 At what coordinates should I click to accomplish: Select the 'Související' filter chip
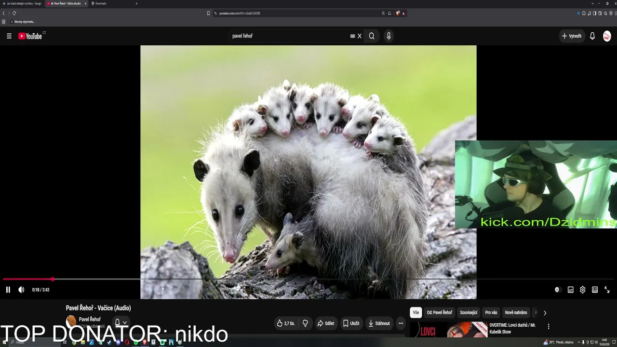[x=469, y=312]
